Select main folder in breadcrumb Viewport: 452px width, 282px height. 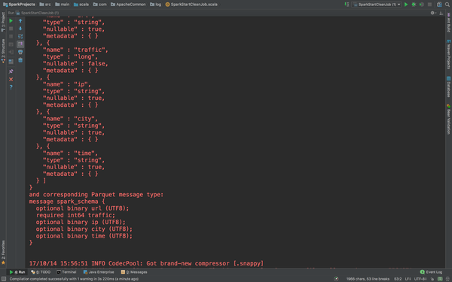[63, 5]
